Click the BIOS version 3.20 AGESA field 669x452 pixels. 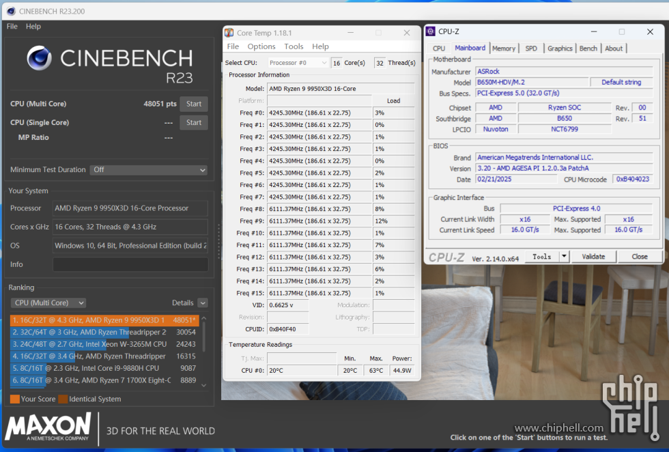point(564,168)
